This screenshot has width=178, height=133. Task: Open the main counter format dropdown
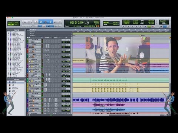tap(84, 23)
